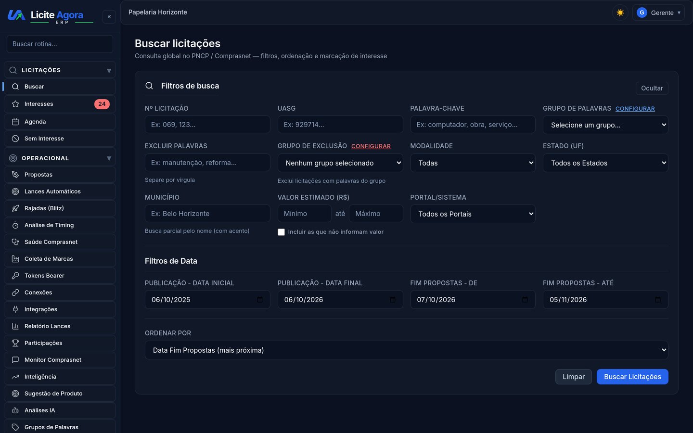
Task: Toggle the light theme sun icon
Action: point(620,13)
